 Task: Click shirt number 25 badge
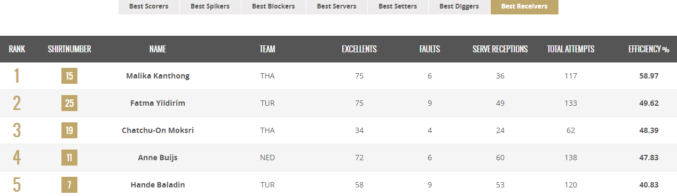coord(69,103)
